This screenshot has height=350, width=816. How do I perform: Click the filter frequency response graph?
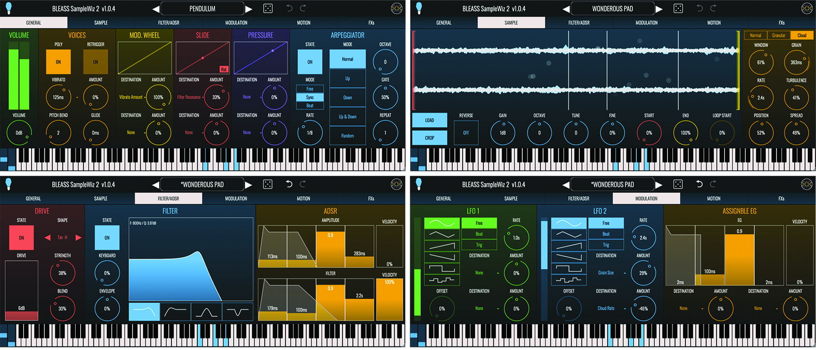coord(191,259)
